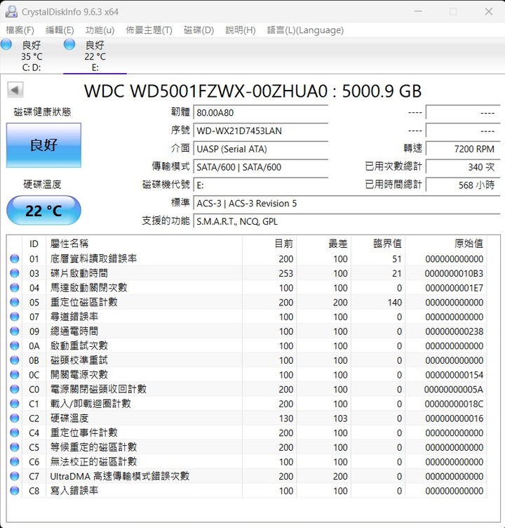Open the 編輯(E) edit menu
The width and height of the screenshot is (505, 528).
(x=60, y=30)
